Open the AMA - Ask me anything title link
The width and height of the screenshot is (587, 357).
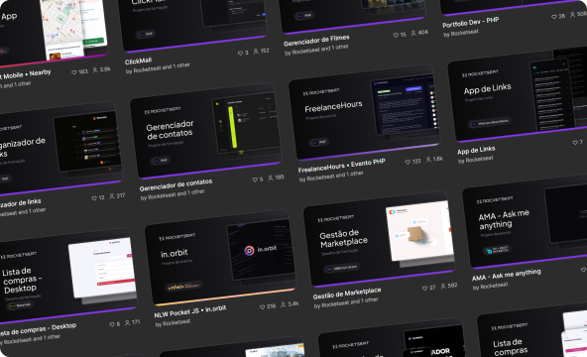click(506, 275)
